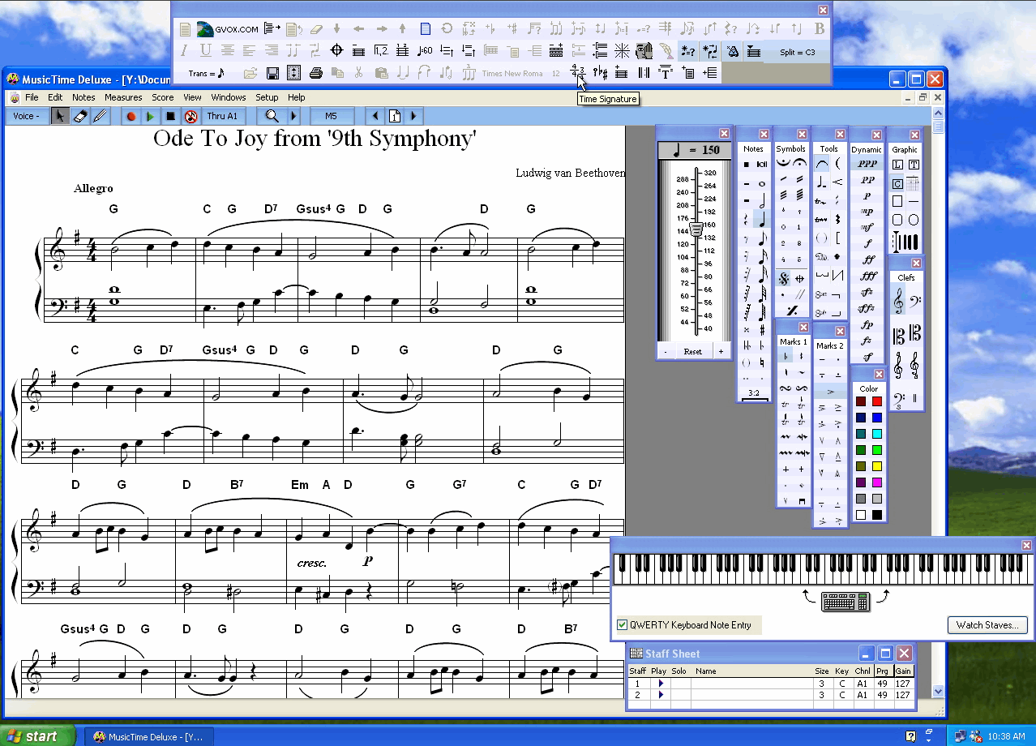Click the 3:2 tuplet button in Notes palette
This screenshot has height=746, width=1036.
click(x=754, y=393)
